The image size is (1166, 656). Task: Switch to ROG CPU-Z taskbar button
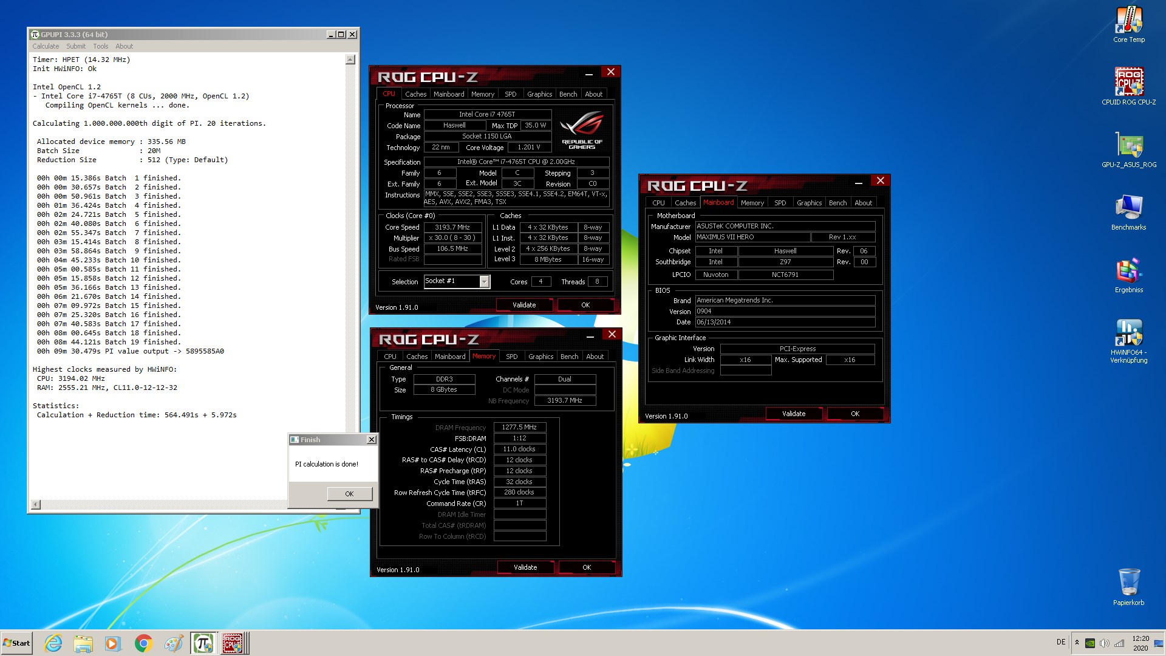point(233,643)
